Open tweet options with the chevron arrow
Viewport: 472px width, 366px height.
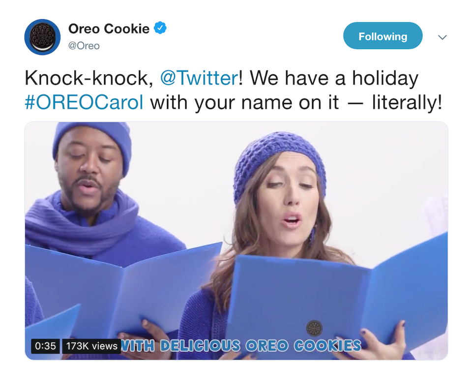click(442, 37)
